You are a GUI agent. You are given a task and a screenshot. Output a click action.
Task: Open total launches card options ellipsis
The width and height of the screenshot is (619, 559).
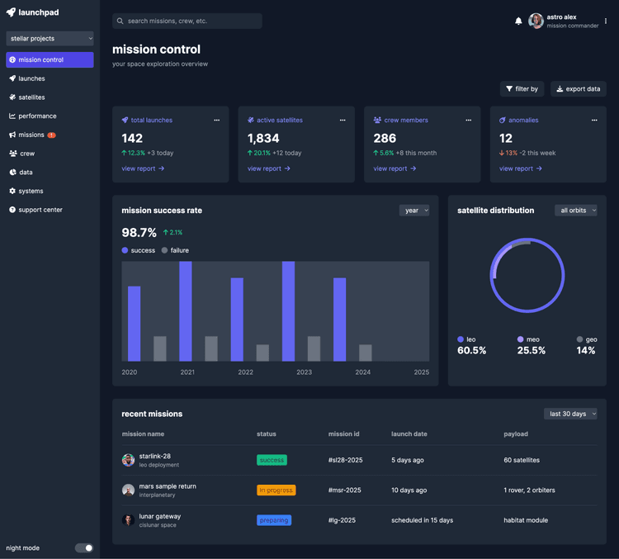217,121
